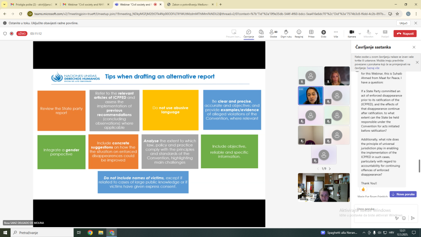
Task: Open the Reagiraj reactions icon
Action: click(299, 33)
